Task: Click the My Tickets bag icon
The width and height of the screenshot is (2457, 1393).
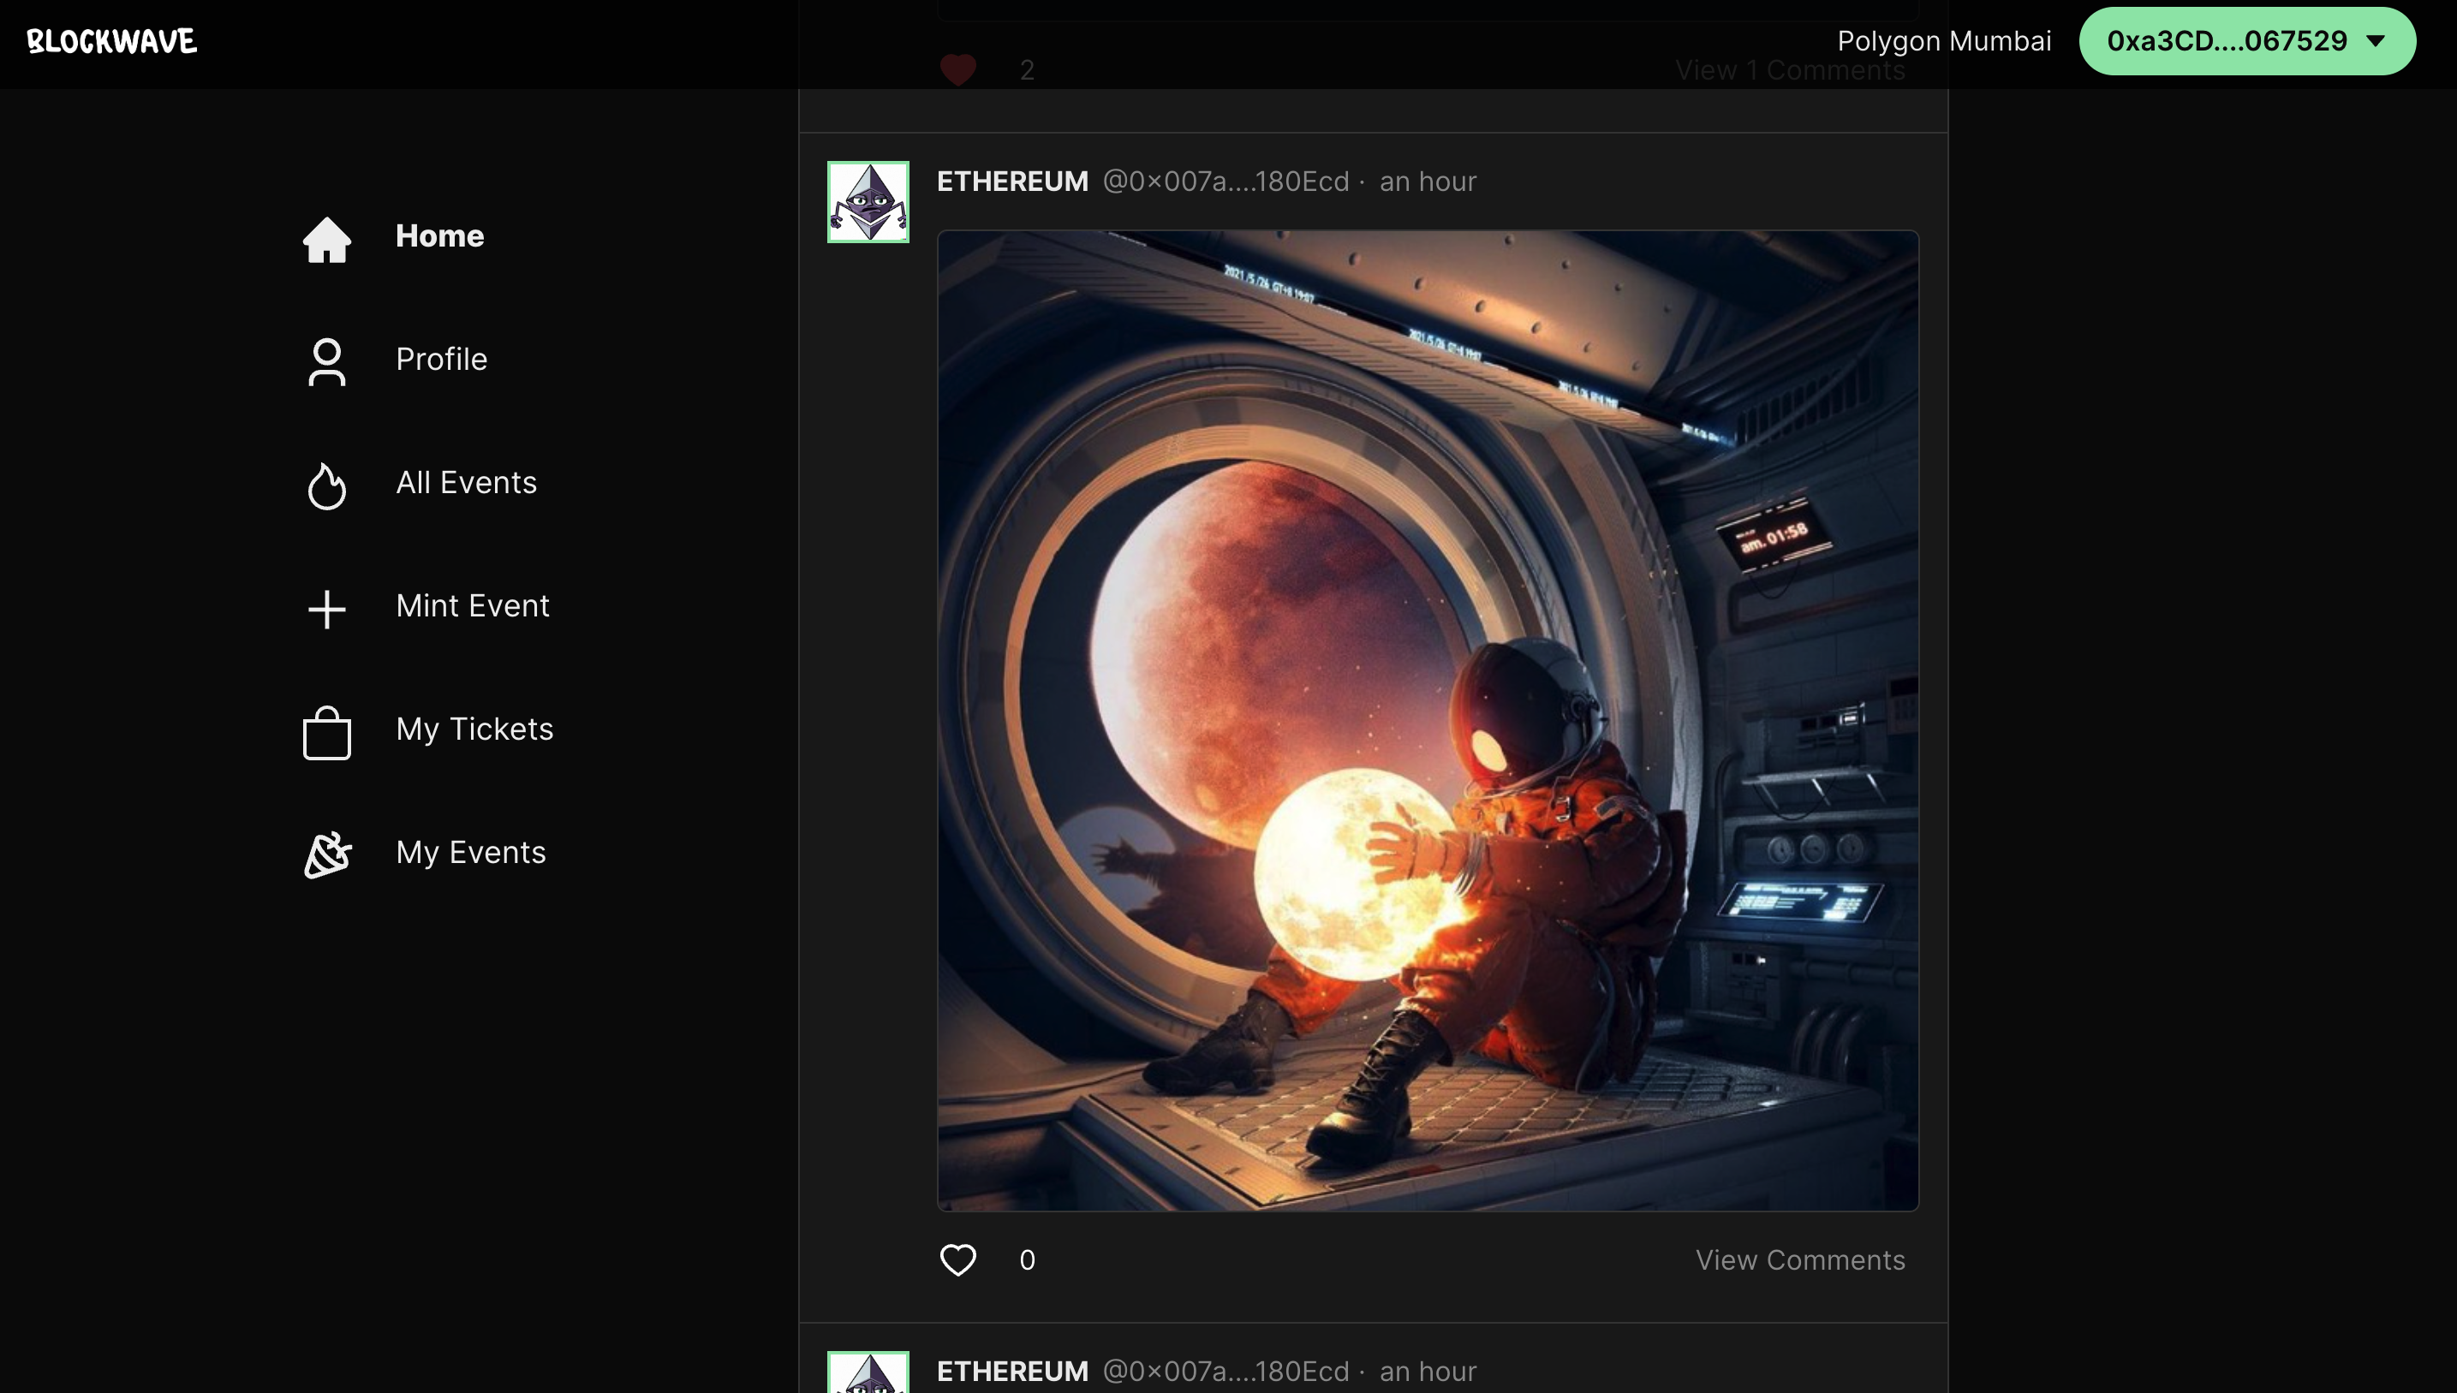Action: (326, 733)
